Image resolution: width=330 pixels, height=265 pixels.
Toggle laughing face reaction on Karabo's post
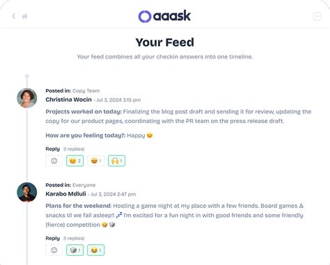[96, 250]
